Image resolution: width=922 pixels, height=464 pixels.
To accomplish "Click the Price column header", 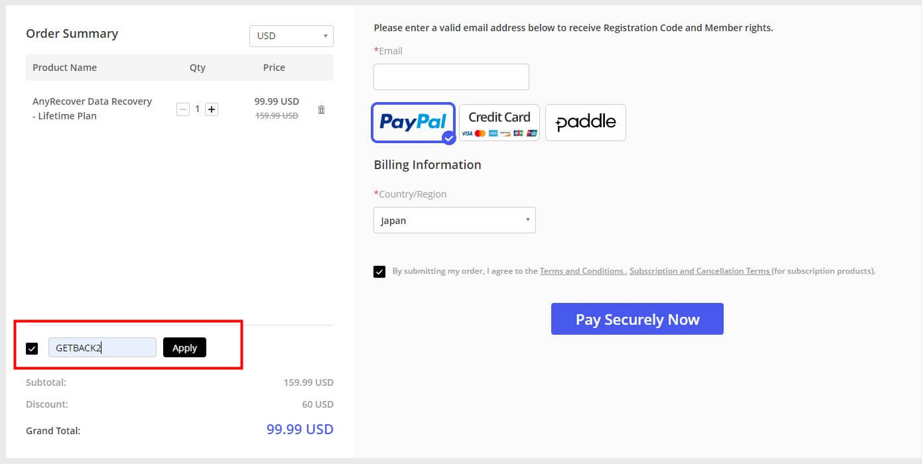I will click(x=273, y=67).
